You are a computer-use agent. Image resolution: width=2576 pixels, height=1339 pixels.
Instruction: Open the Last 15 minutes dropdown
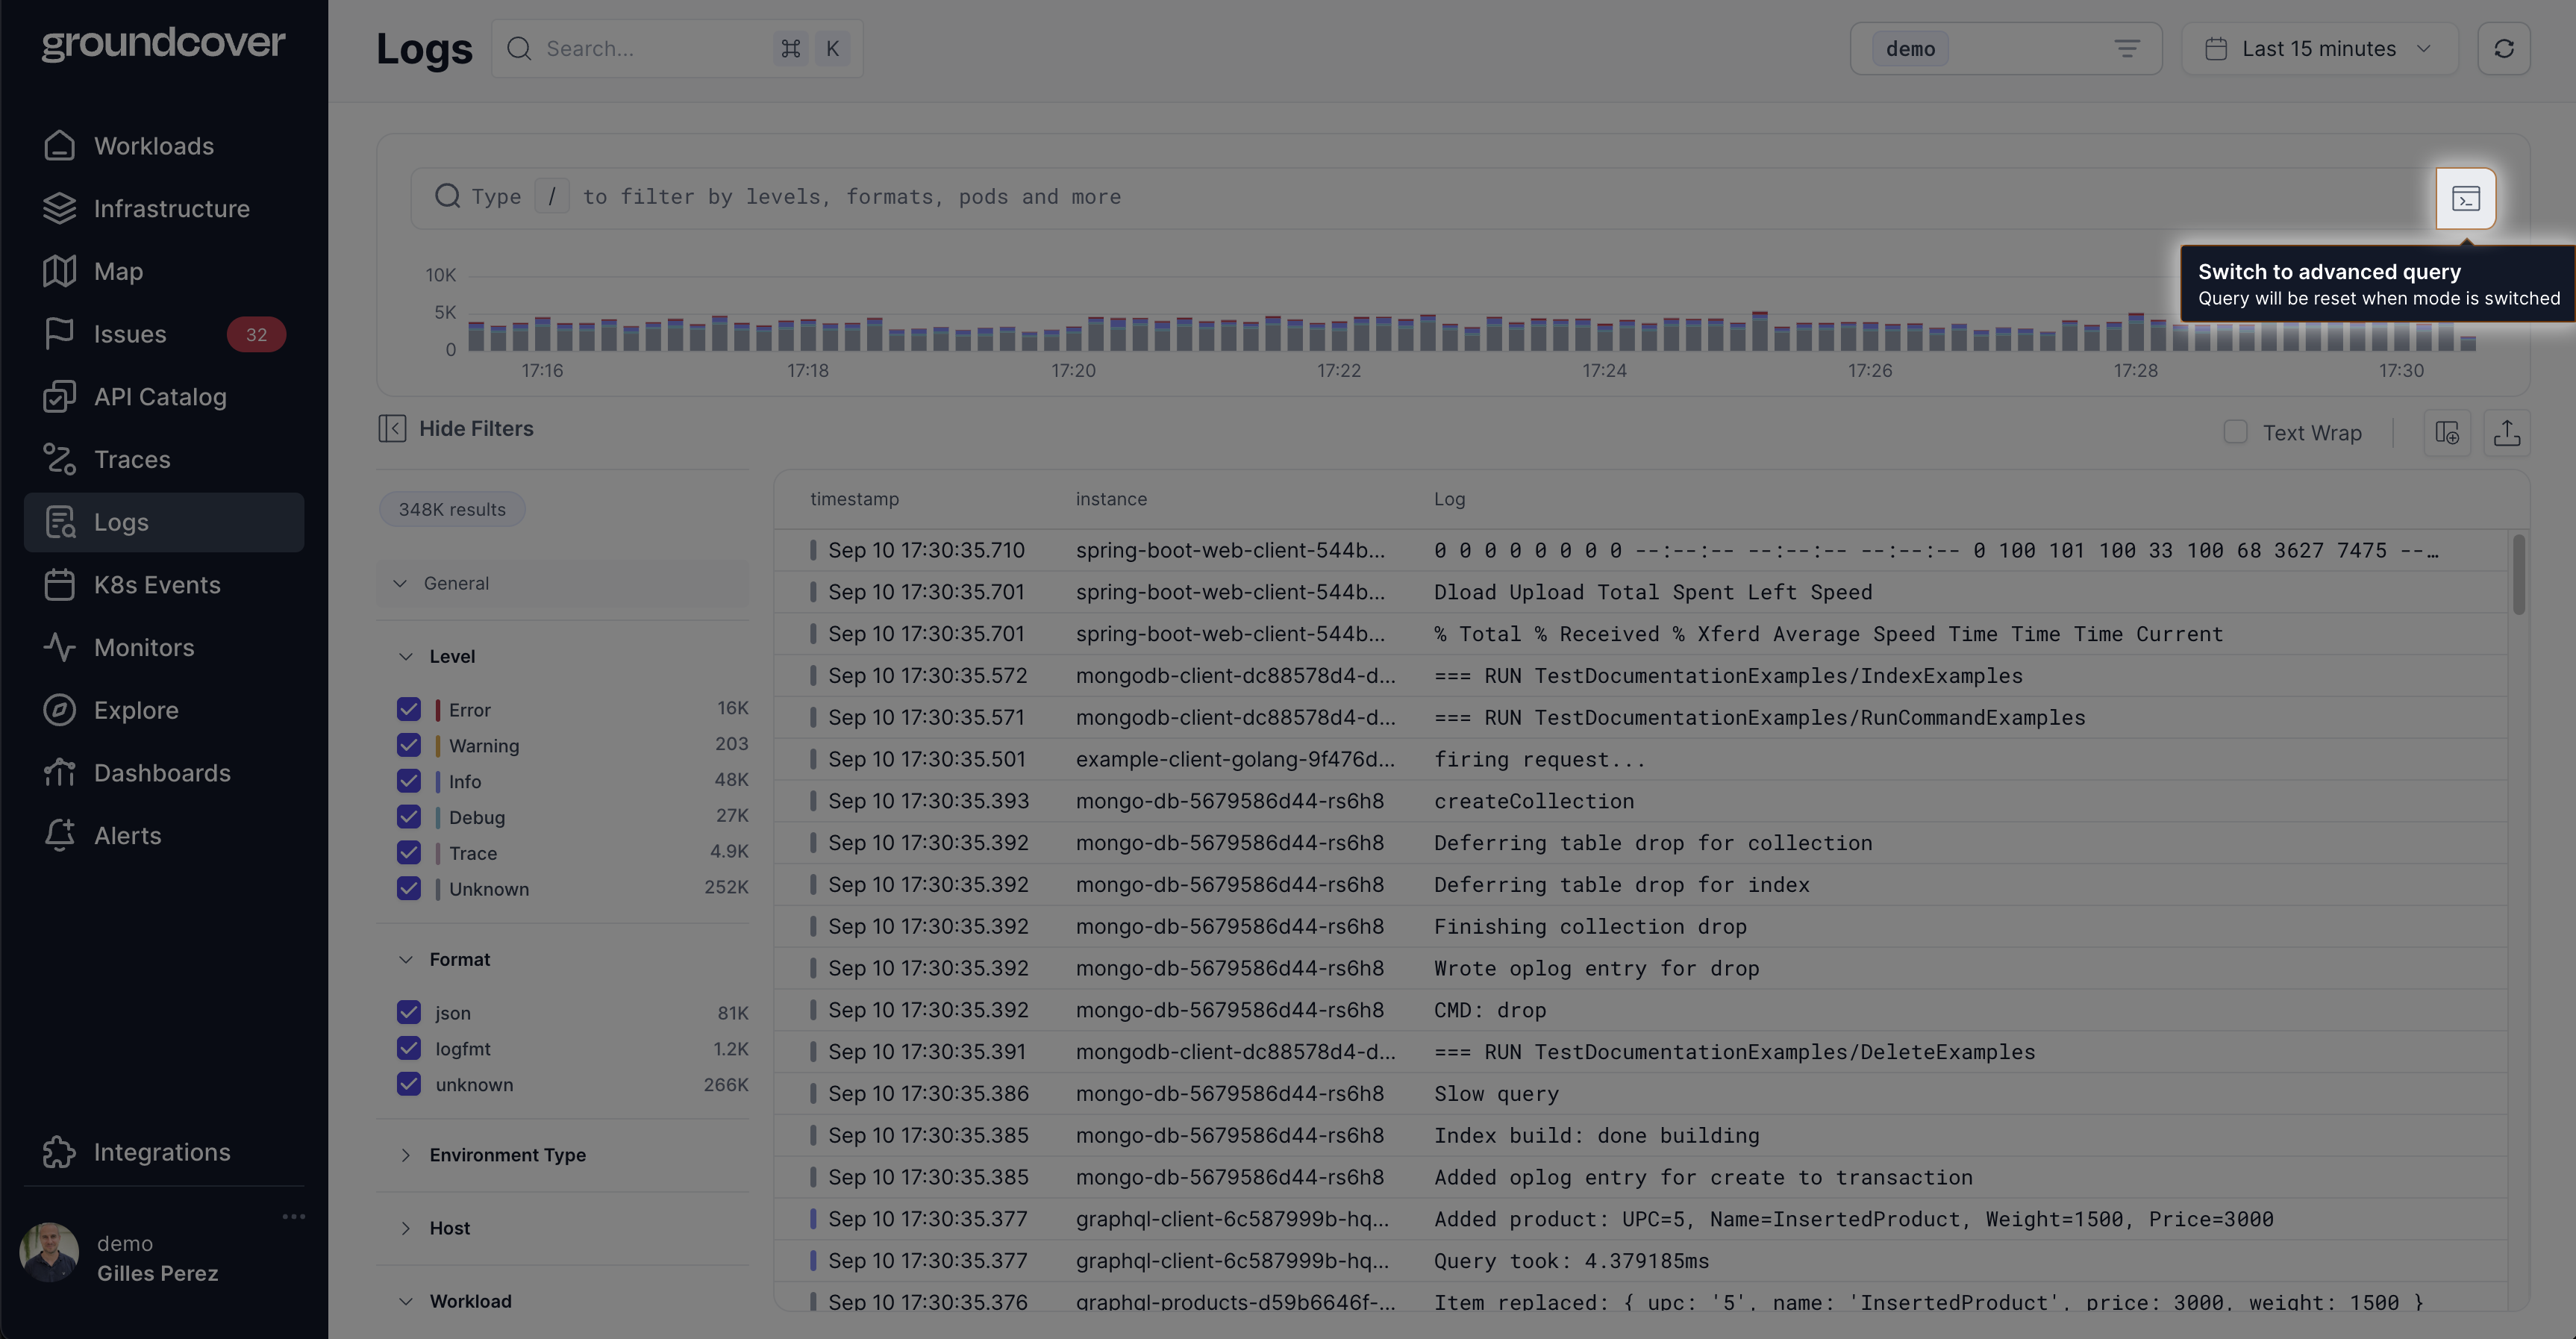[x=2318, y=49]
